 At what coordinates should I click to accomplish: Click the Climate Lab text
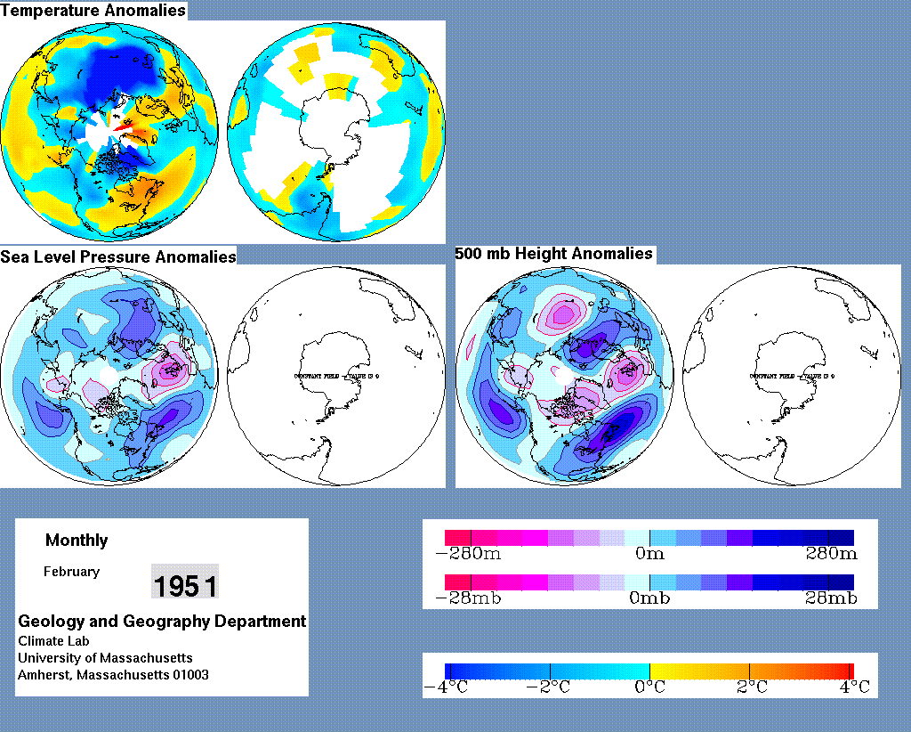coord(53,641)
